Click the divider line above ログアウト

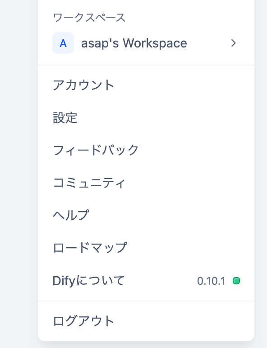146,301
